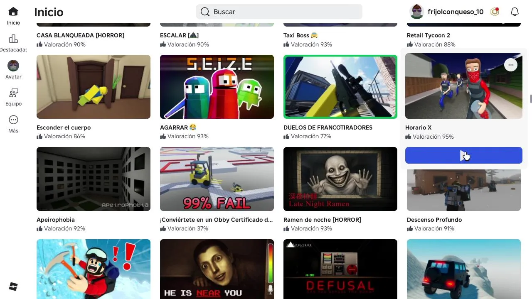Click the ESCALAR game title

pyautogui.click(x=179, y=35)
